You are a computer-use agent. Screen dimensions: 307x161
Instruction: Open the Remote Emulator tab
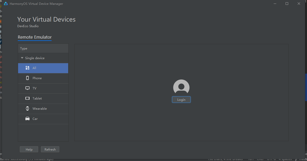[35, 37]
